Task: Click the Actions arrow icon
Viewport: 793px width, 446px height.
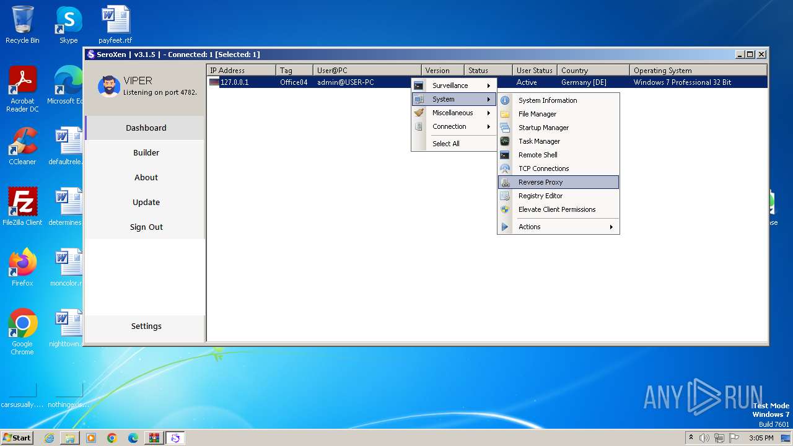Action: click(x=505, y=227)
